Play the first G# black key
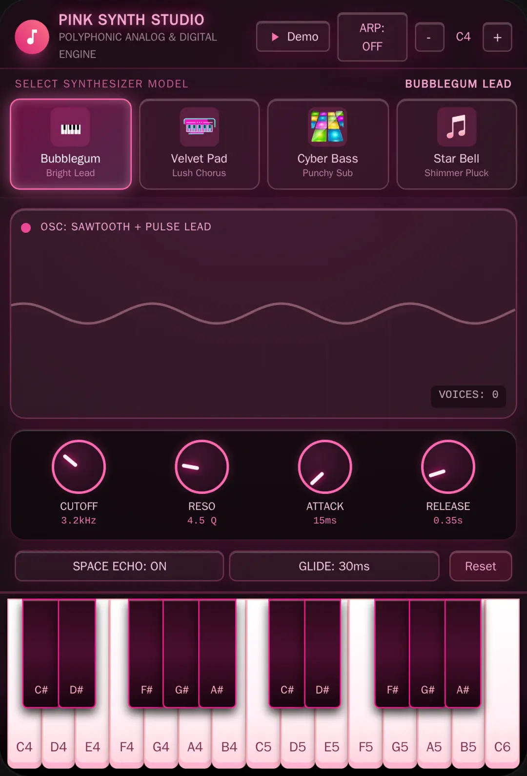The height and width of the screenshot is (776, 527). click(x=182, y=654)
